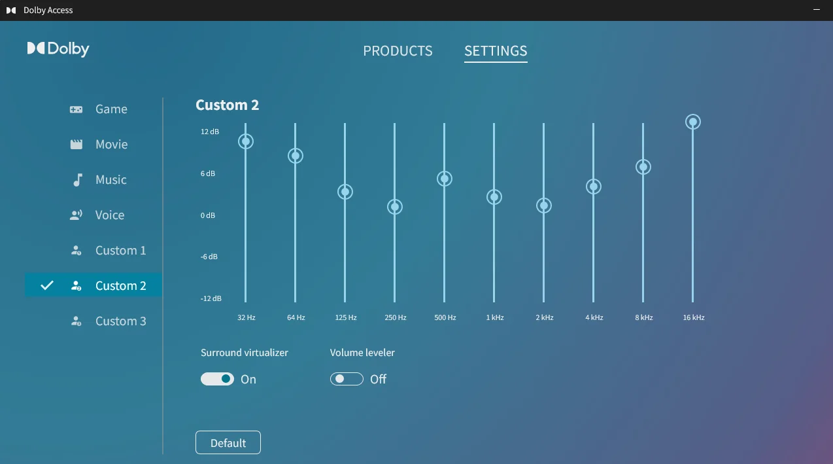
Task: Click the 125 Hz slider handle
Action: pyautogui.click(x=345, y=192)
